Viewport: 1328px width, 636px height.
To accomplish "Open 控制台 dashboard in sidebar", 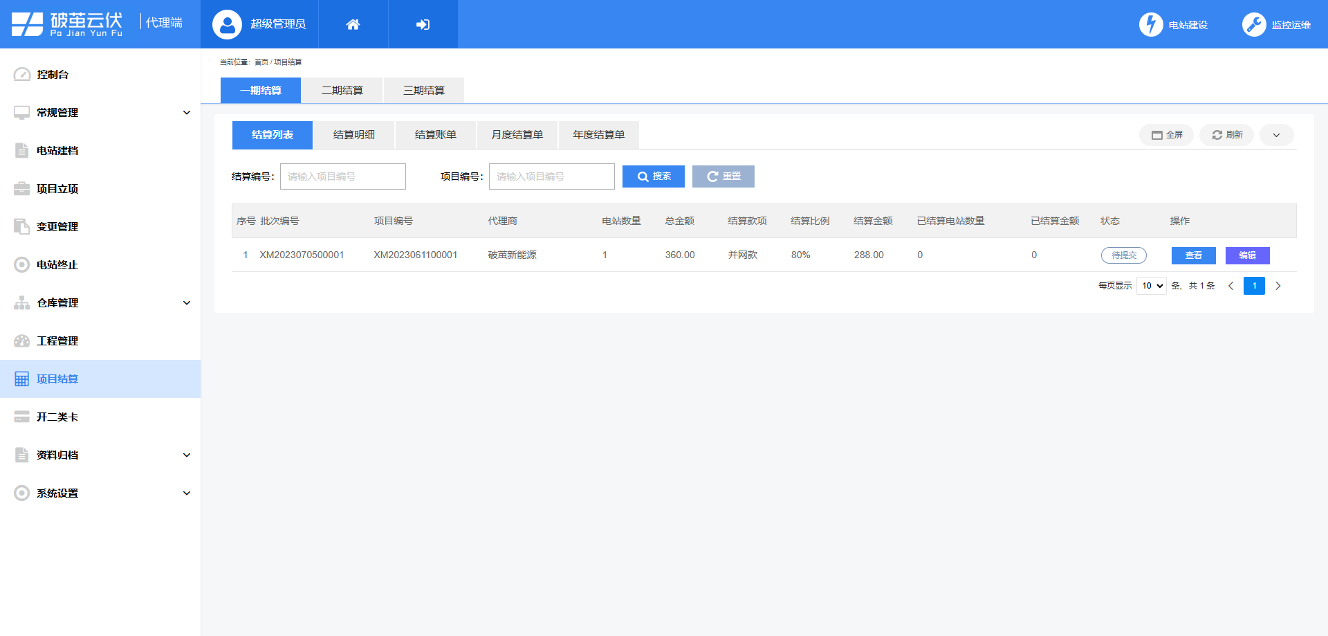I will pyautogui.click(x=53, y=74).
